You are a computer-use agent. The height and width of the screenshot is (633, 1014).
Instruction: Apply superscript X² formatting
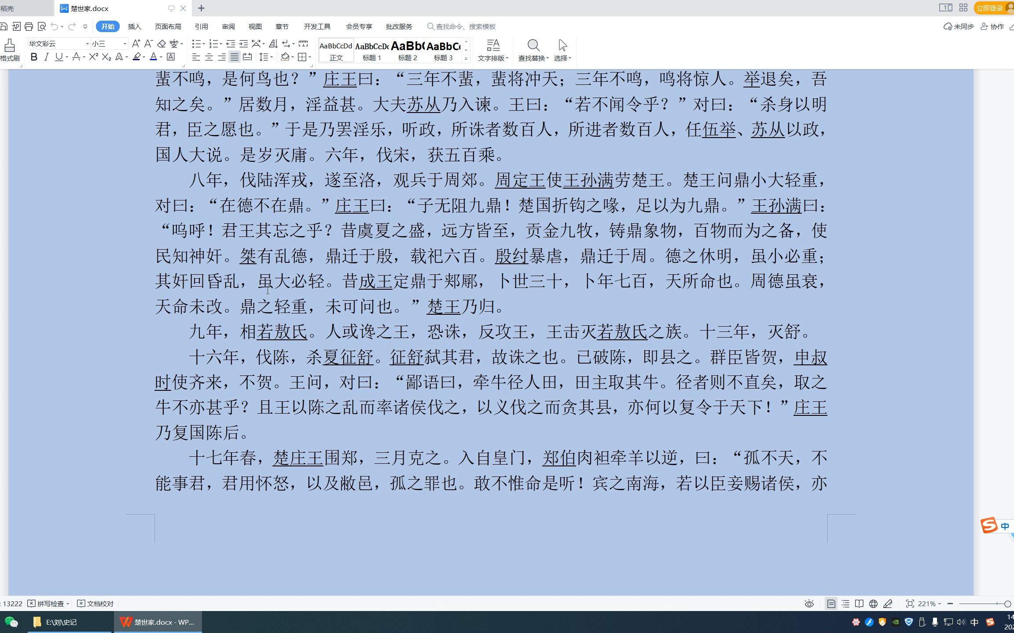(x=93, y=57)
